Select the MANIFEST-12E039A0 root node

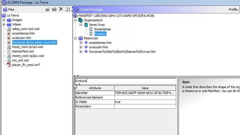(116, 16)
